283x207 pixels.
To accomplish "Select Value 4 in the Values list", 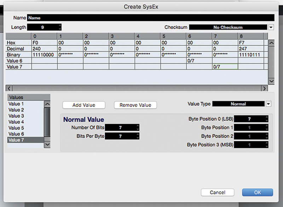I will [x=16, y=122].
